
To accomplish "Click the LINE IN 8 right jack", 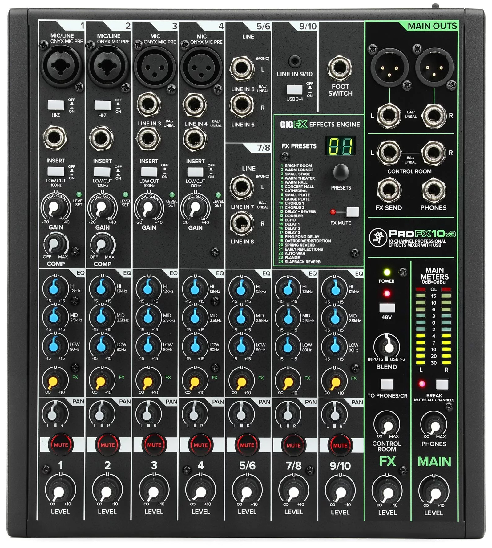I will pos(242,223).
